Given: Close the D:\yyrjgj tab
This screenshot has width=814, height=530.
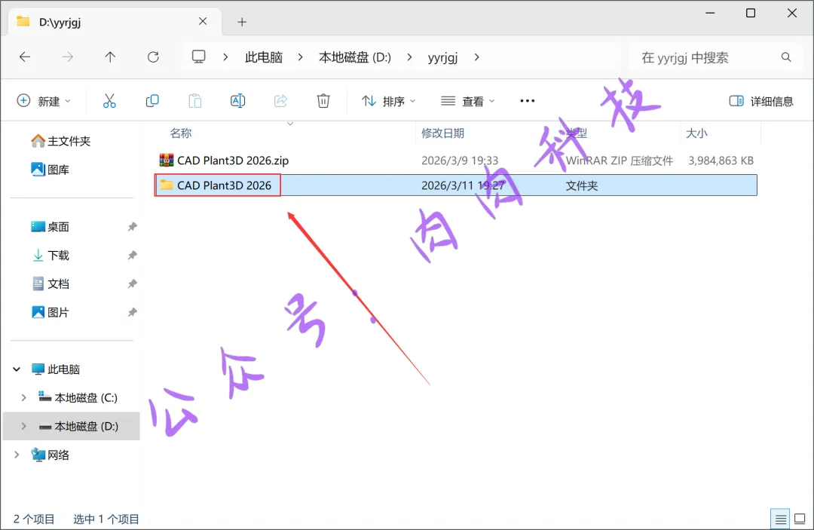Looking at the screenshot, I should [203, 21].
